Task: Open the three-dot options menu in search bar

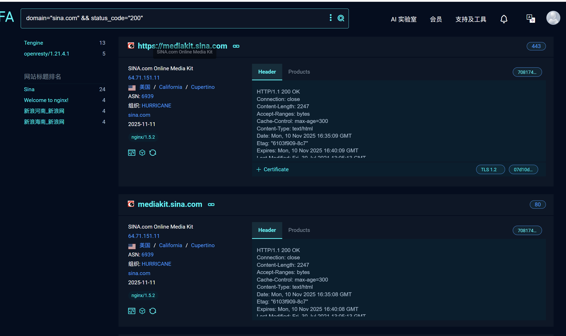Action: [331, 18]
